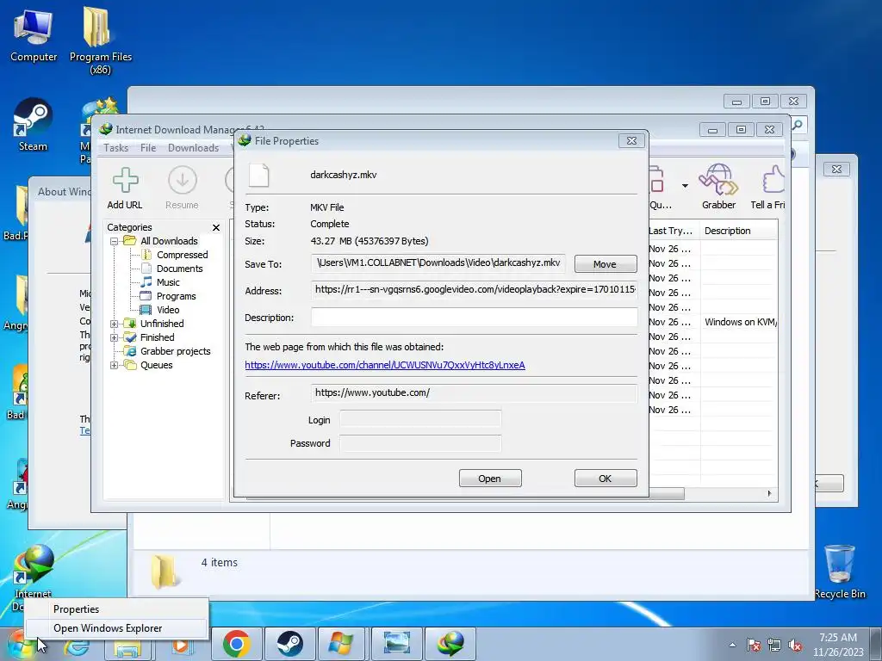This screenshot has width=882, height=661.
Task: Open the Downloads menu in IDM
Action: click(x=193, y=148)
